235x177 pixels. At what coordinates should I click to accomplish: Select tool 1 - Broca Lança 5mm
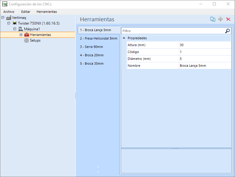click(98, 30)
